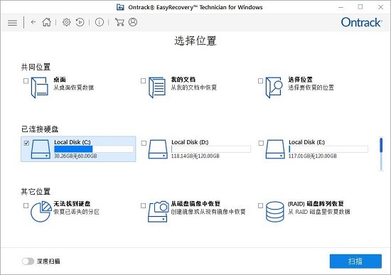Click text 从 RAID 磁盘里恢复数据
The width and height of the screenshot is (391, 275).
319,212
